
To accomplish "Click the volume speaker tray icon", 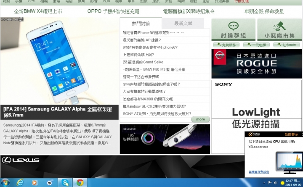I will coord(276,182).
